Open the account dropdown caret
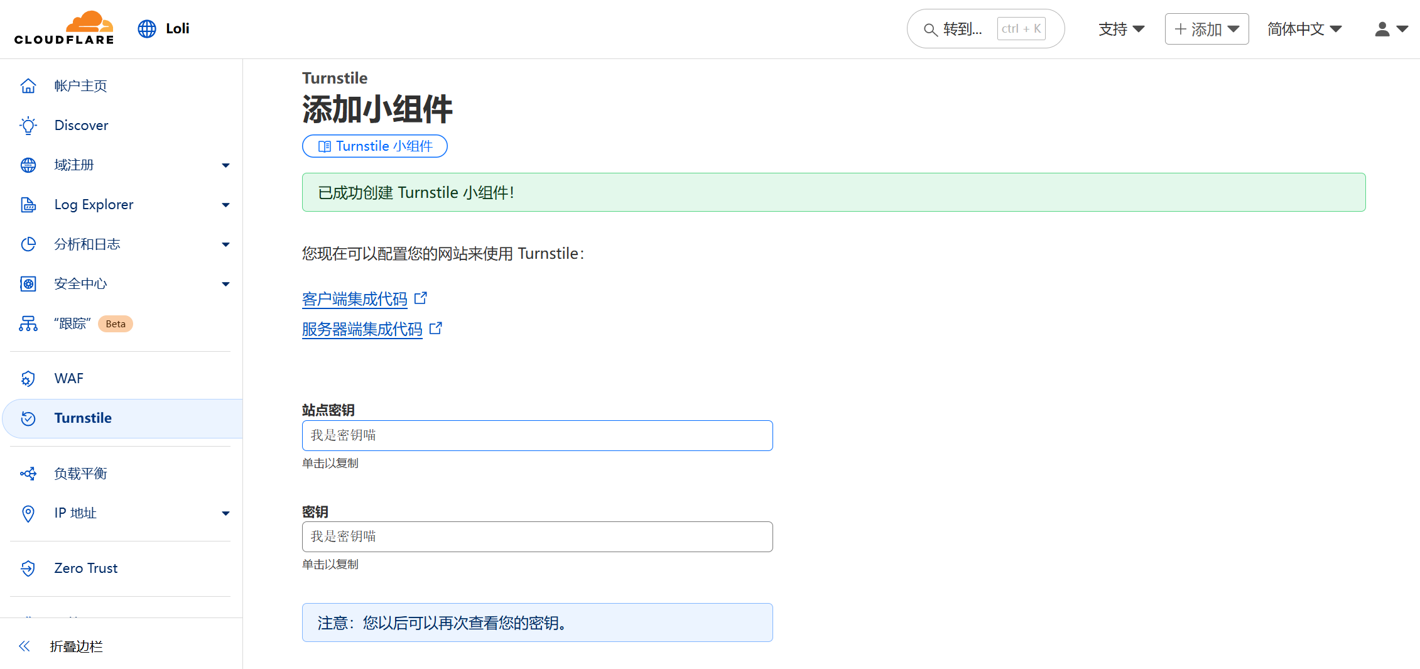1420x669 pixels. coord(1402,29)
